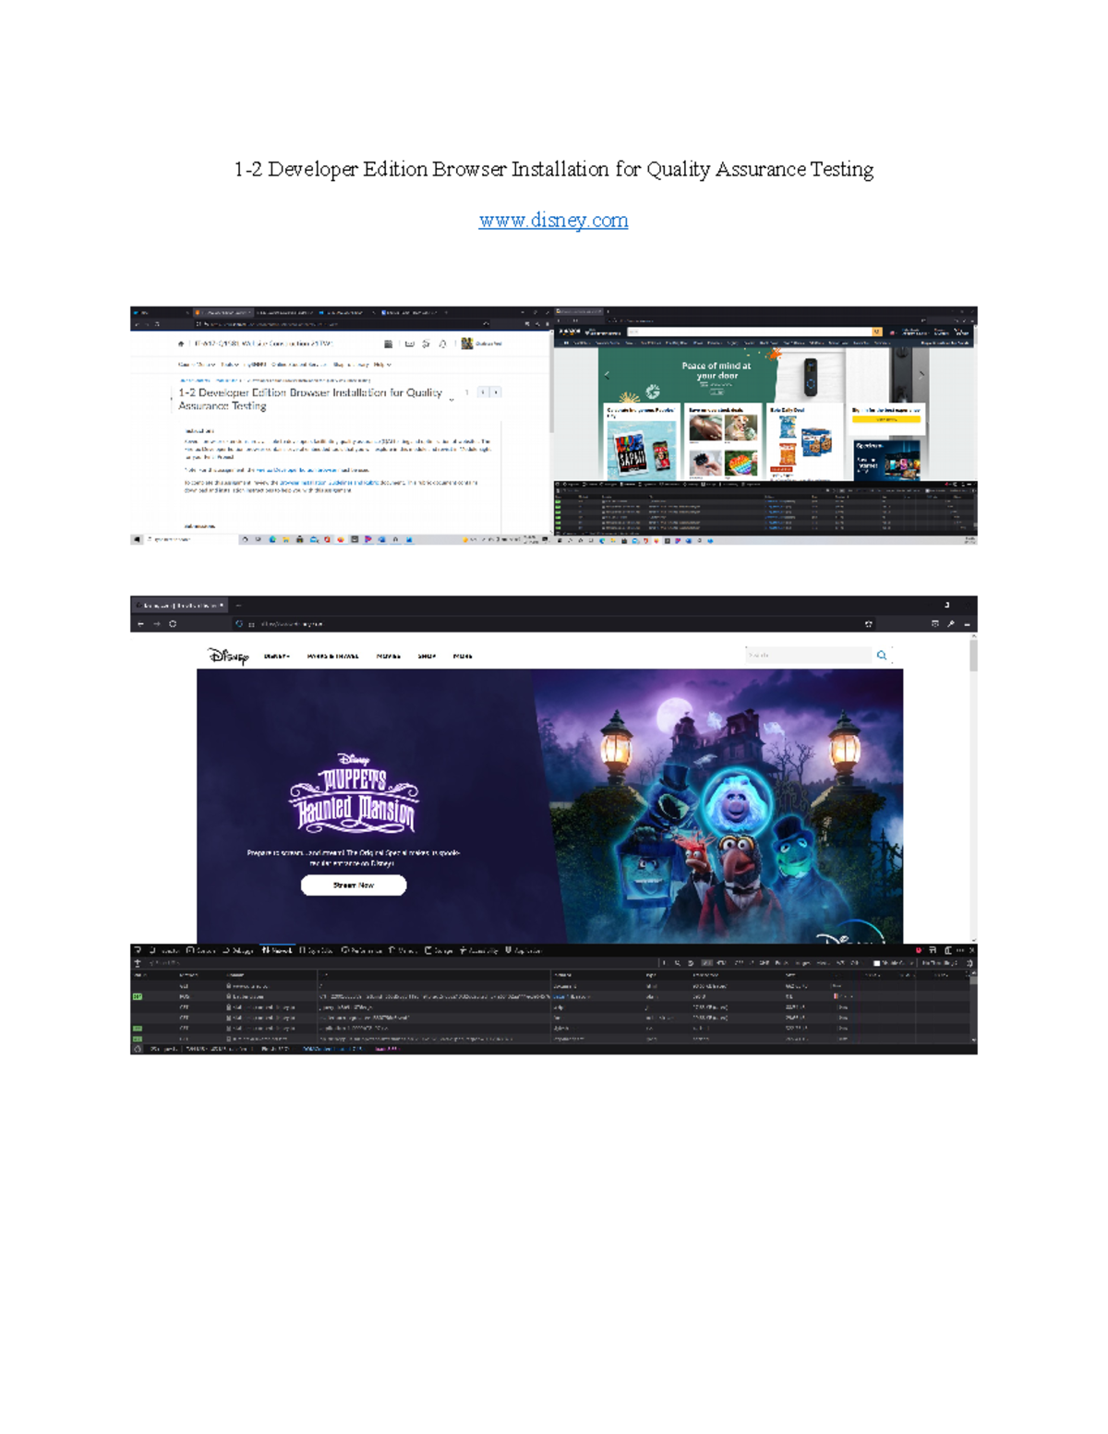Click Disney's search magnifying glass icon
The image size is (1108, 1434).
(x=882, y=655)
